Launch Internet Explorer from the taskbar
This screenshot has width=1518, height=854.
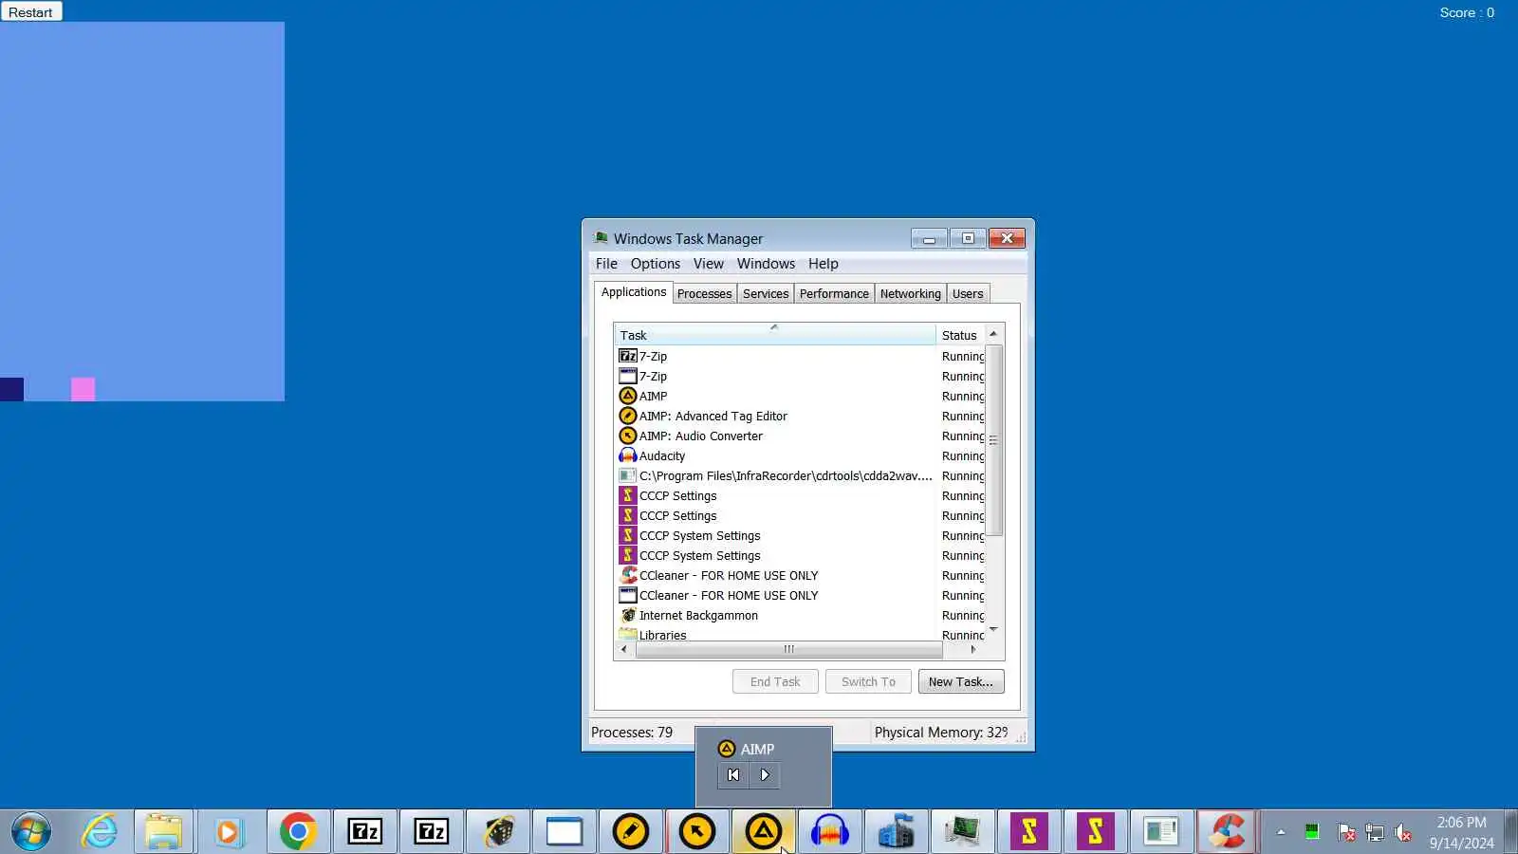point(99,832)
